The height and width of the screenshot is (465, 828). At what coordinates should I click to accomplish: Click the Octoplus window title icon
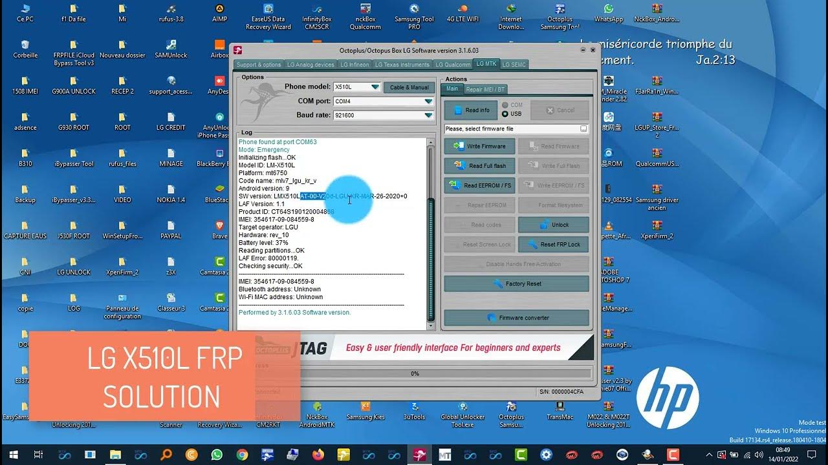(x=237, y=50)
